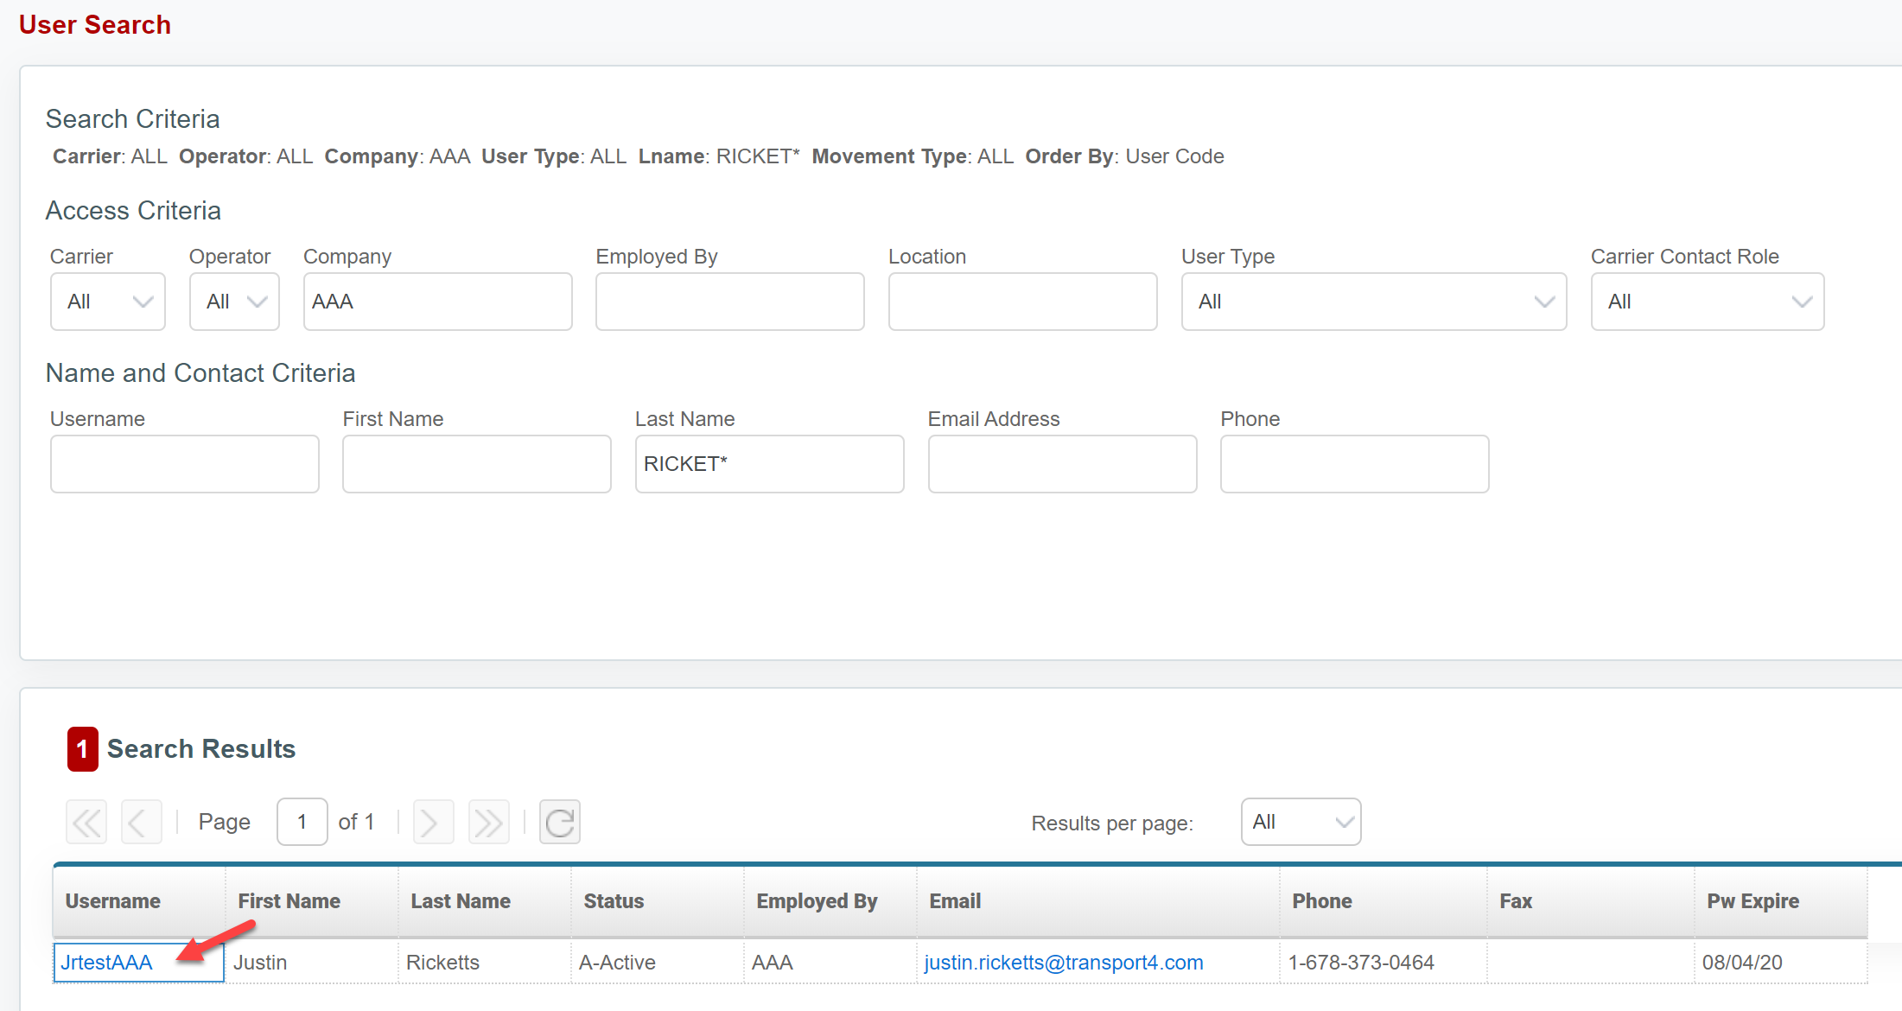This screenshot has height=1011, width=1902.
Task: Jump to last results page
Action: [x=488, y=822]
